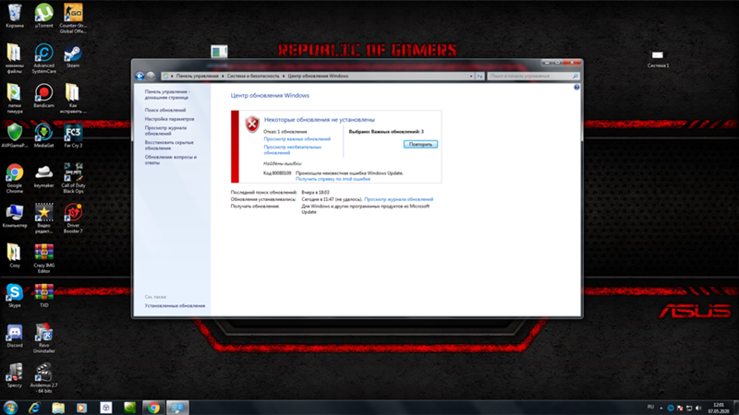Open sidebar Просмотр журнала обновлений

pyautogui.click(x=165, y=130)
